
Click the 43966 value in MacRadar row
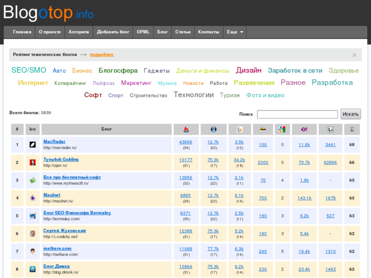click(x=186, y=142)
